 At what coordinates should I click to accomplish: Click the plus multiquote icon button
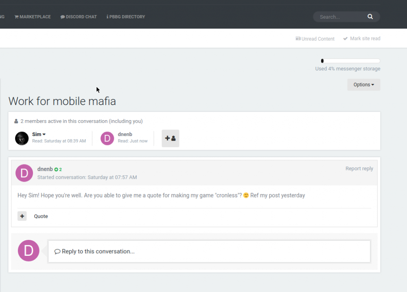(22, 216)
